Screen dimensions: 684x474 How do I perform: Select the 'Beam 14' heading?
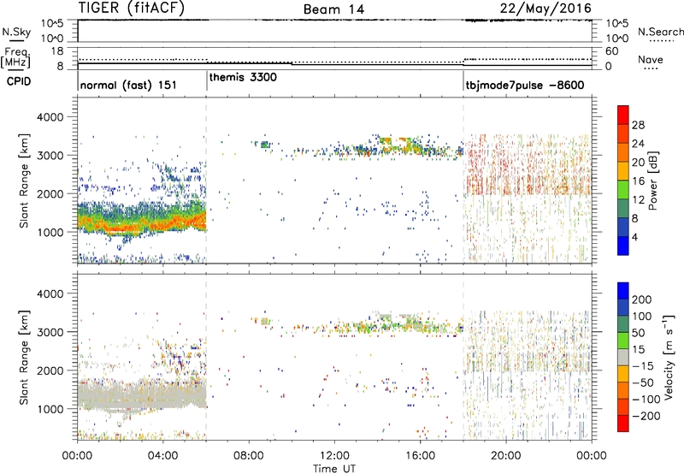point(333,9)
